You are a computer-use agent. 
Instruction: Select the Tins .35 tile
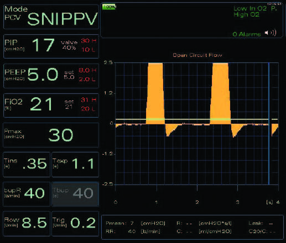27,165
